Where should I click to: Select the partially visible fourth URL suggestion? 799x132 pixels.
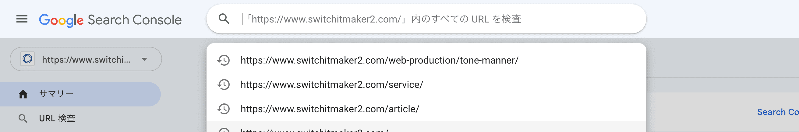tap(314, 130)
